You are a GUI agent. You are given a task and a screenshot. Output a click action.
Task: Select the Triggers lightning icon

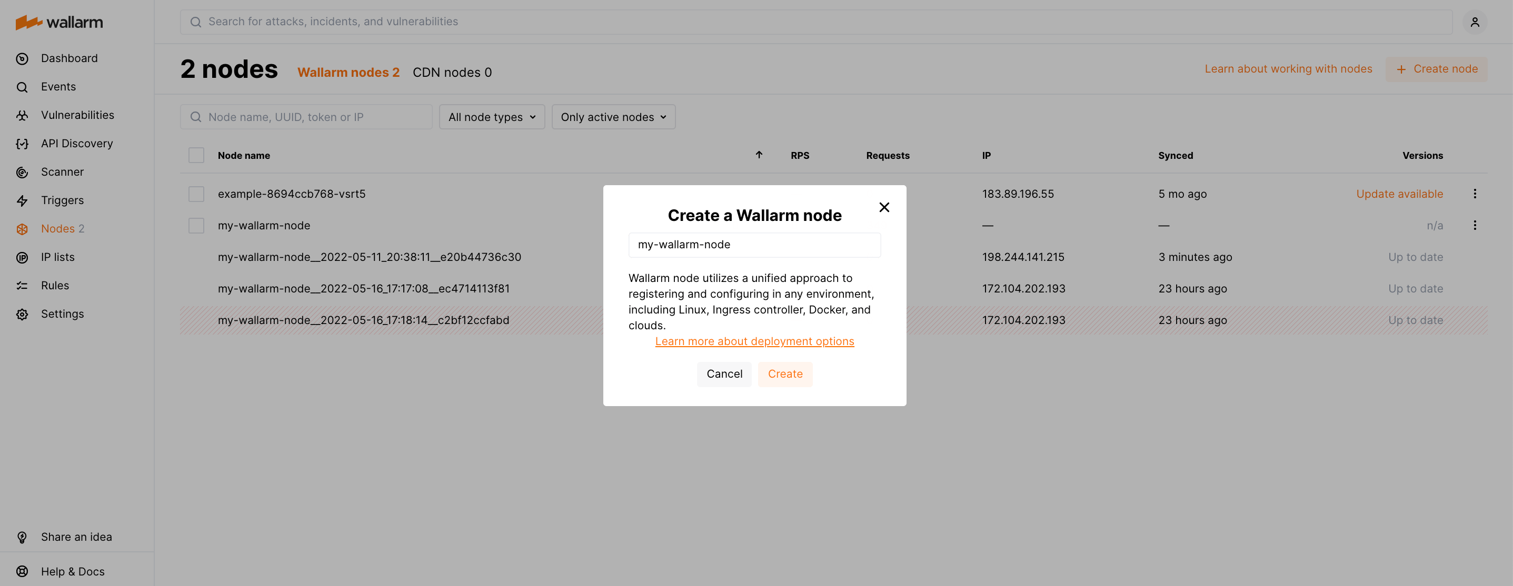click(22, 200)
